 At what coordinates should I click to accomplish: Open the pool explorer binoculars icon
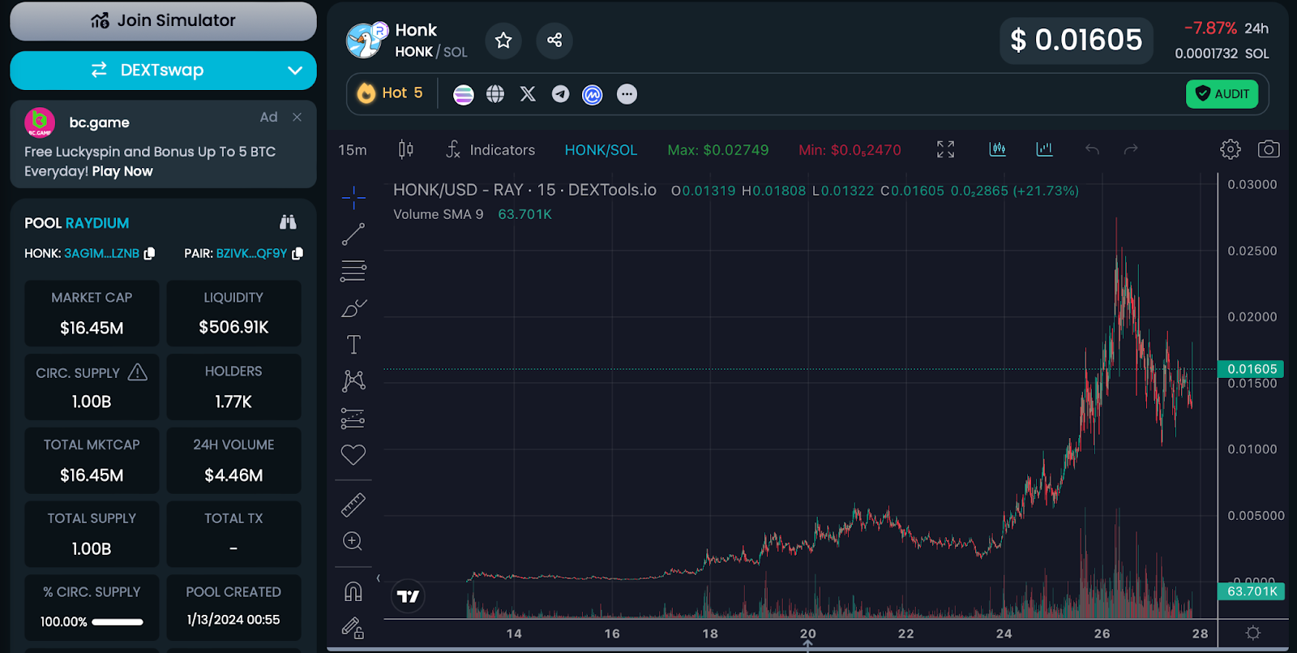click(288, 222)
